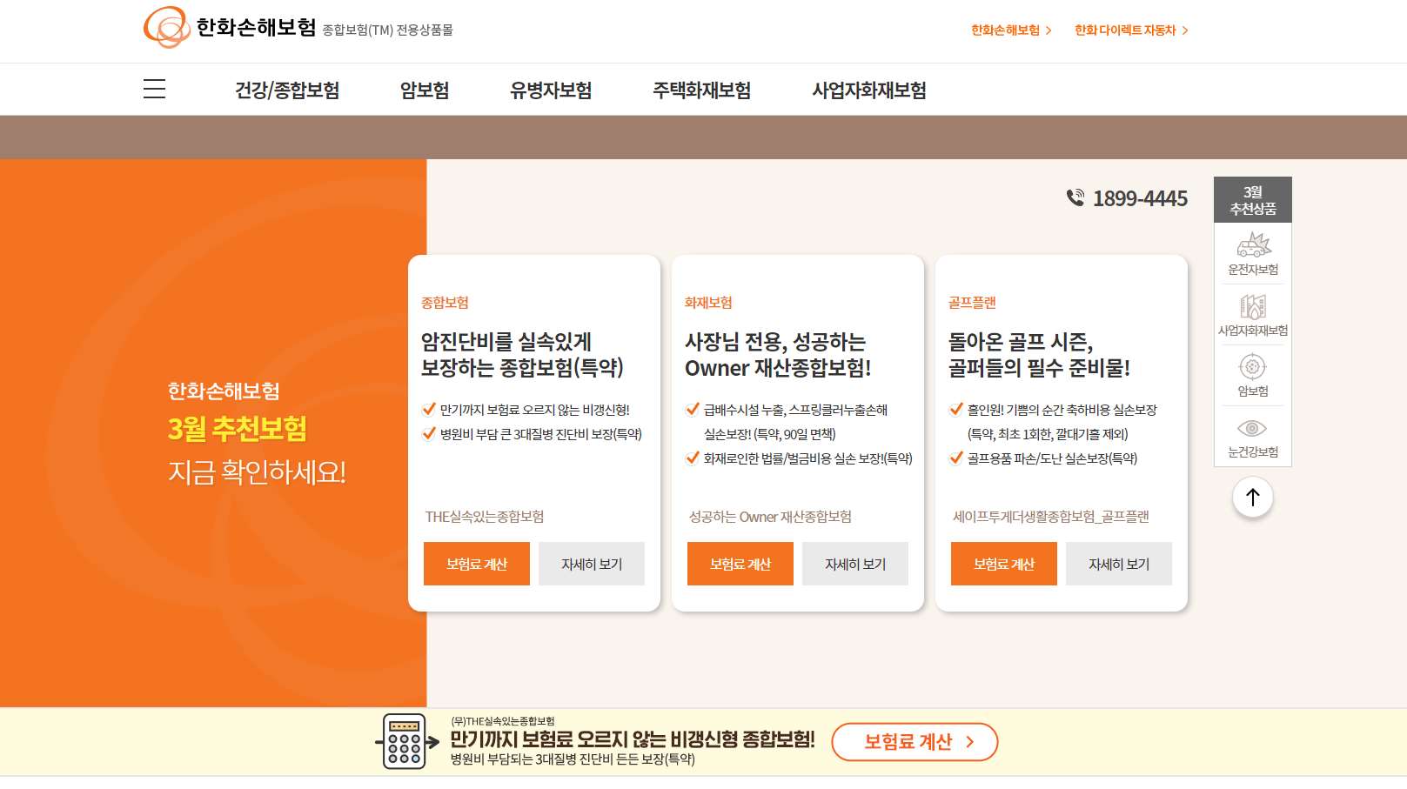Click 보험료 계산 on the 종합보험 card

coord(477,564)
